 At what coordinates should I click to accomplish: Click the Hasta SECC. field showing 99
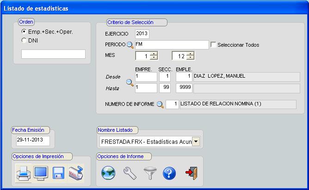pos(165,88)
